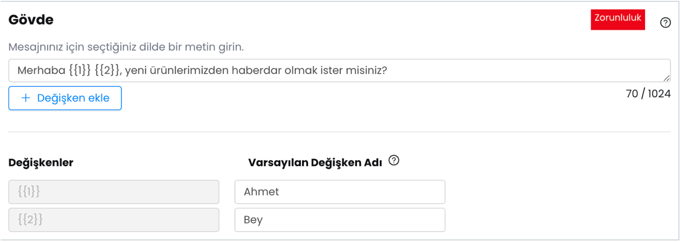The width and height of the screenshot is (680, 242).
Task: Click the Değişkenler column label
Action: pyautogui.click(x=41, y=163)
